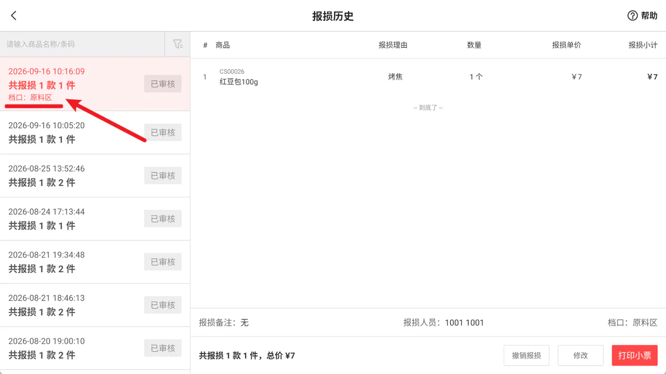The width and height of the screenshot is (666, 374).
Task: Select the 2026-08-25 13:52:46 record
Action: click(x=95, y=176)
